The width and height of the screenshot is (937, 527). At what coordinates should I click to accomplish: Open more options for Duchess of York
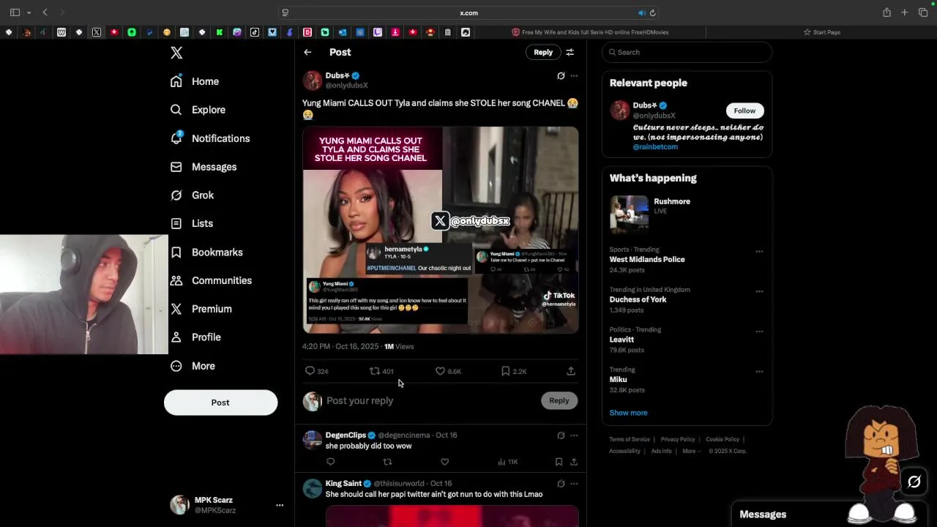[759, 291]
